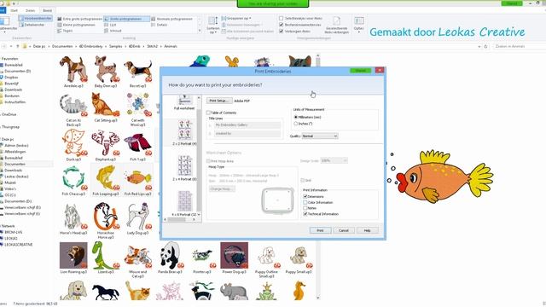Cancel the Print Embroideries dialog

pyautogui.click(x=344, y=230)
